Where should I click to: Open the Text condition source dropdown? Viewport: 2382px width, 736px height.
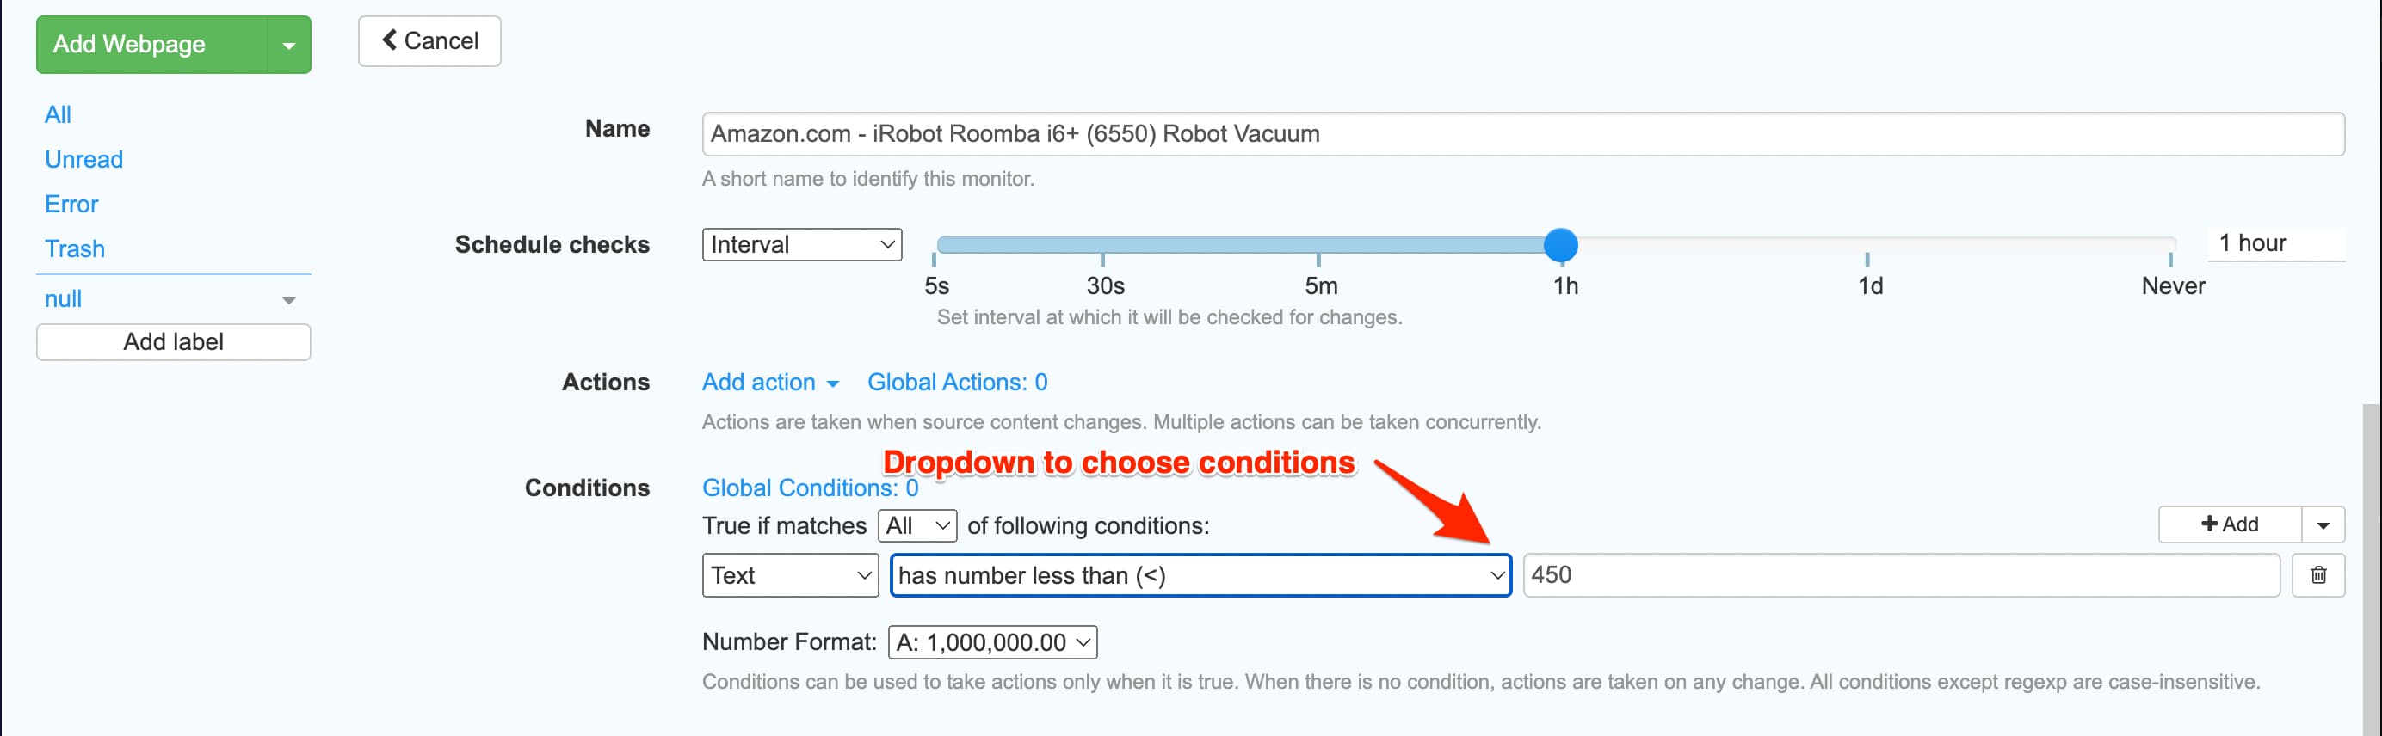point(790,575)
